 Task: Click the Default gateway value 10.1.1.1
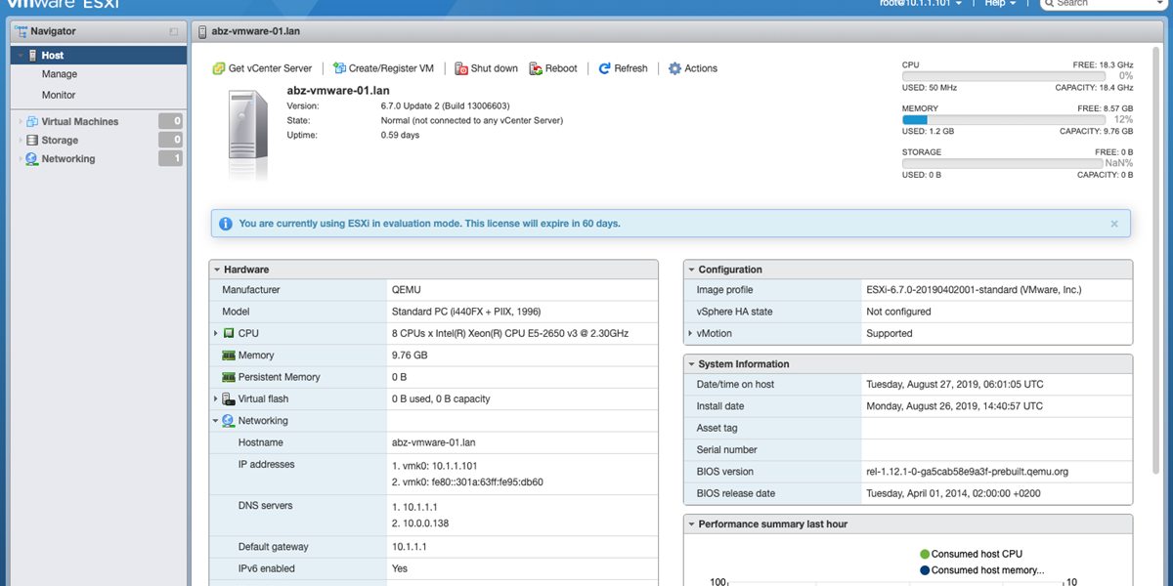pos(409,547)
